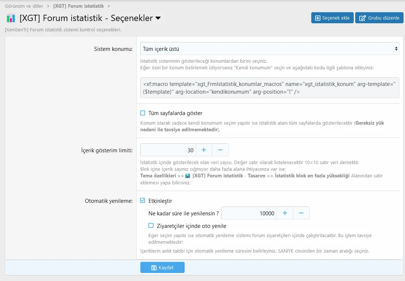Expand the Seçenekler title dropdown arrow
The image size is (405, 281).
pos(158,18)
